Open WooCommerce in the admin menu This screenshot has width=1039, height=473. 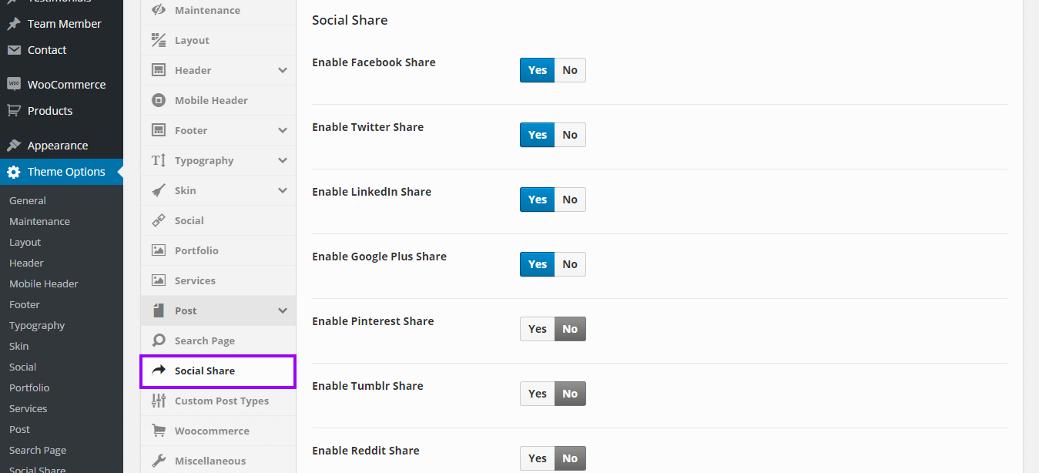tap(66, 85)
